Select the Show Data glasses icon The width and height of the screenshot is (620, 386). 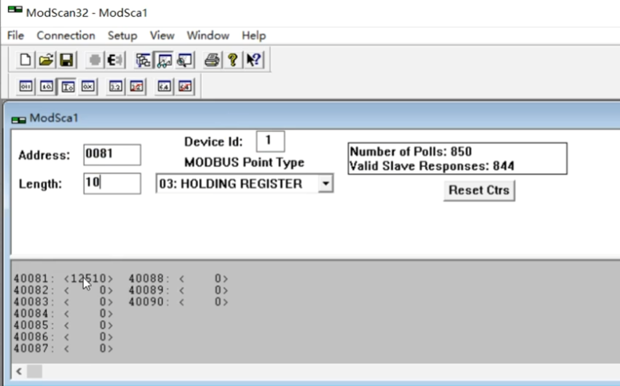164,60
